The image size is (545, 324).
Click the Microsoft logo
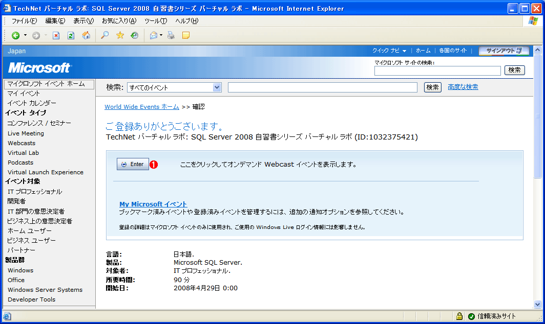click(x=39, y=68)
